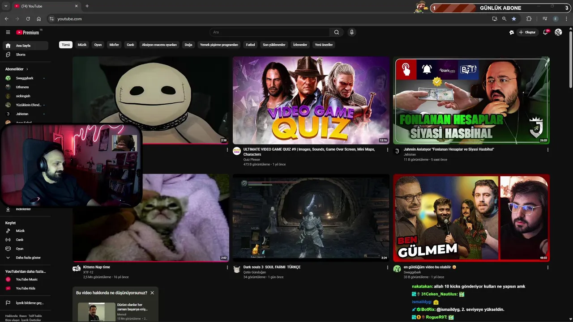This screenshot has width=573, height=322.
Task: Select the Aksiyon-macera oyunları chip
Action: pos(159,45)
